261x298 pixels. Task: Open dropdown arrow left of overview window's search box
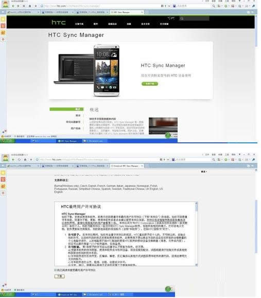pos(169,6)
